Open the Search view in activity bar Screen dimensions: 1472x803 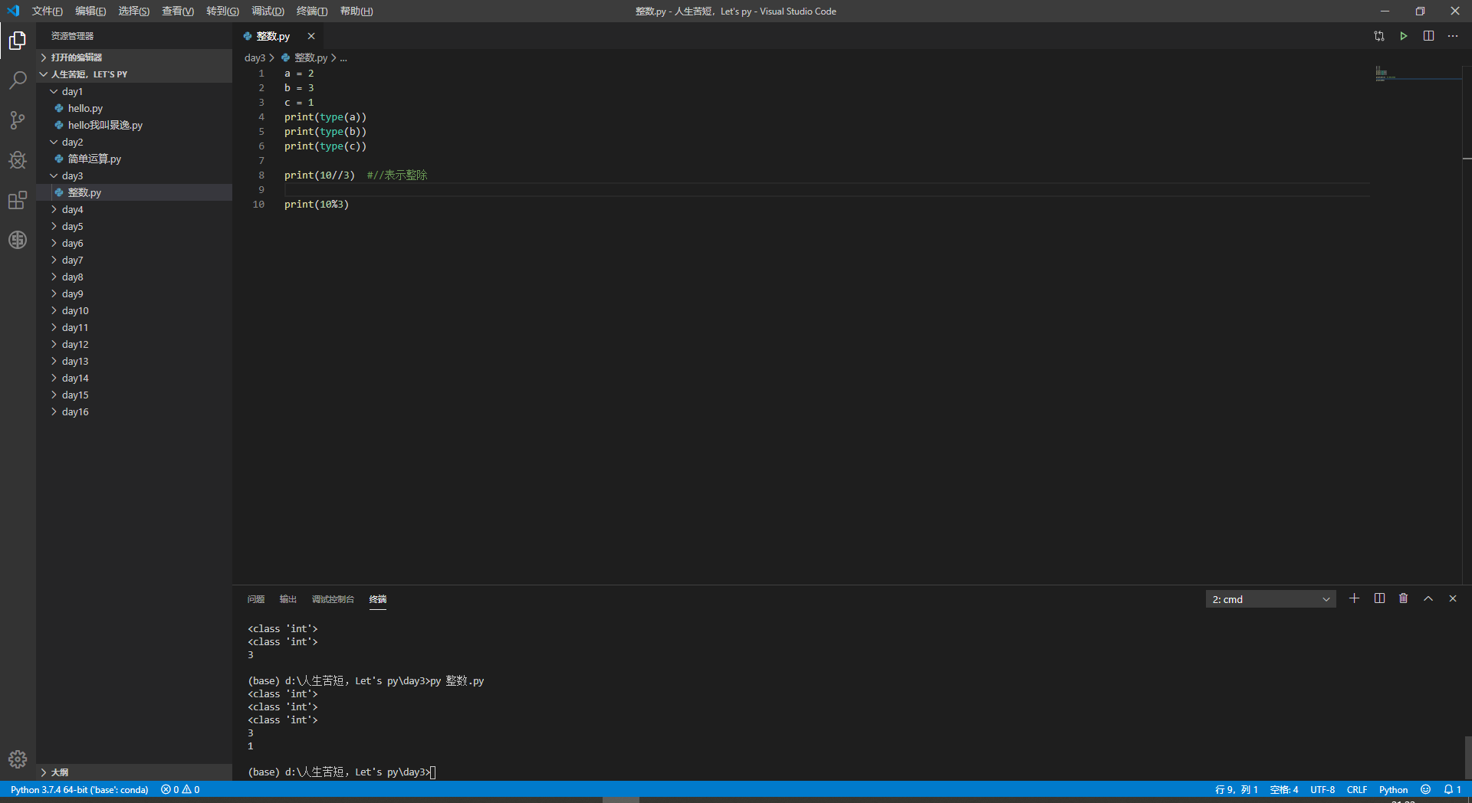pos(18,80)
